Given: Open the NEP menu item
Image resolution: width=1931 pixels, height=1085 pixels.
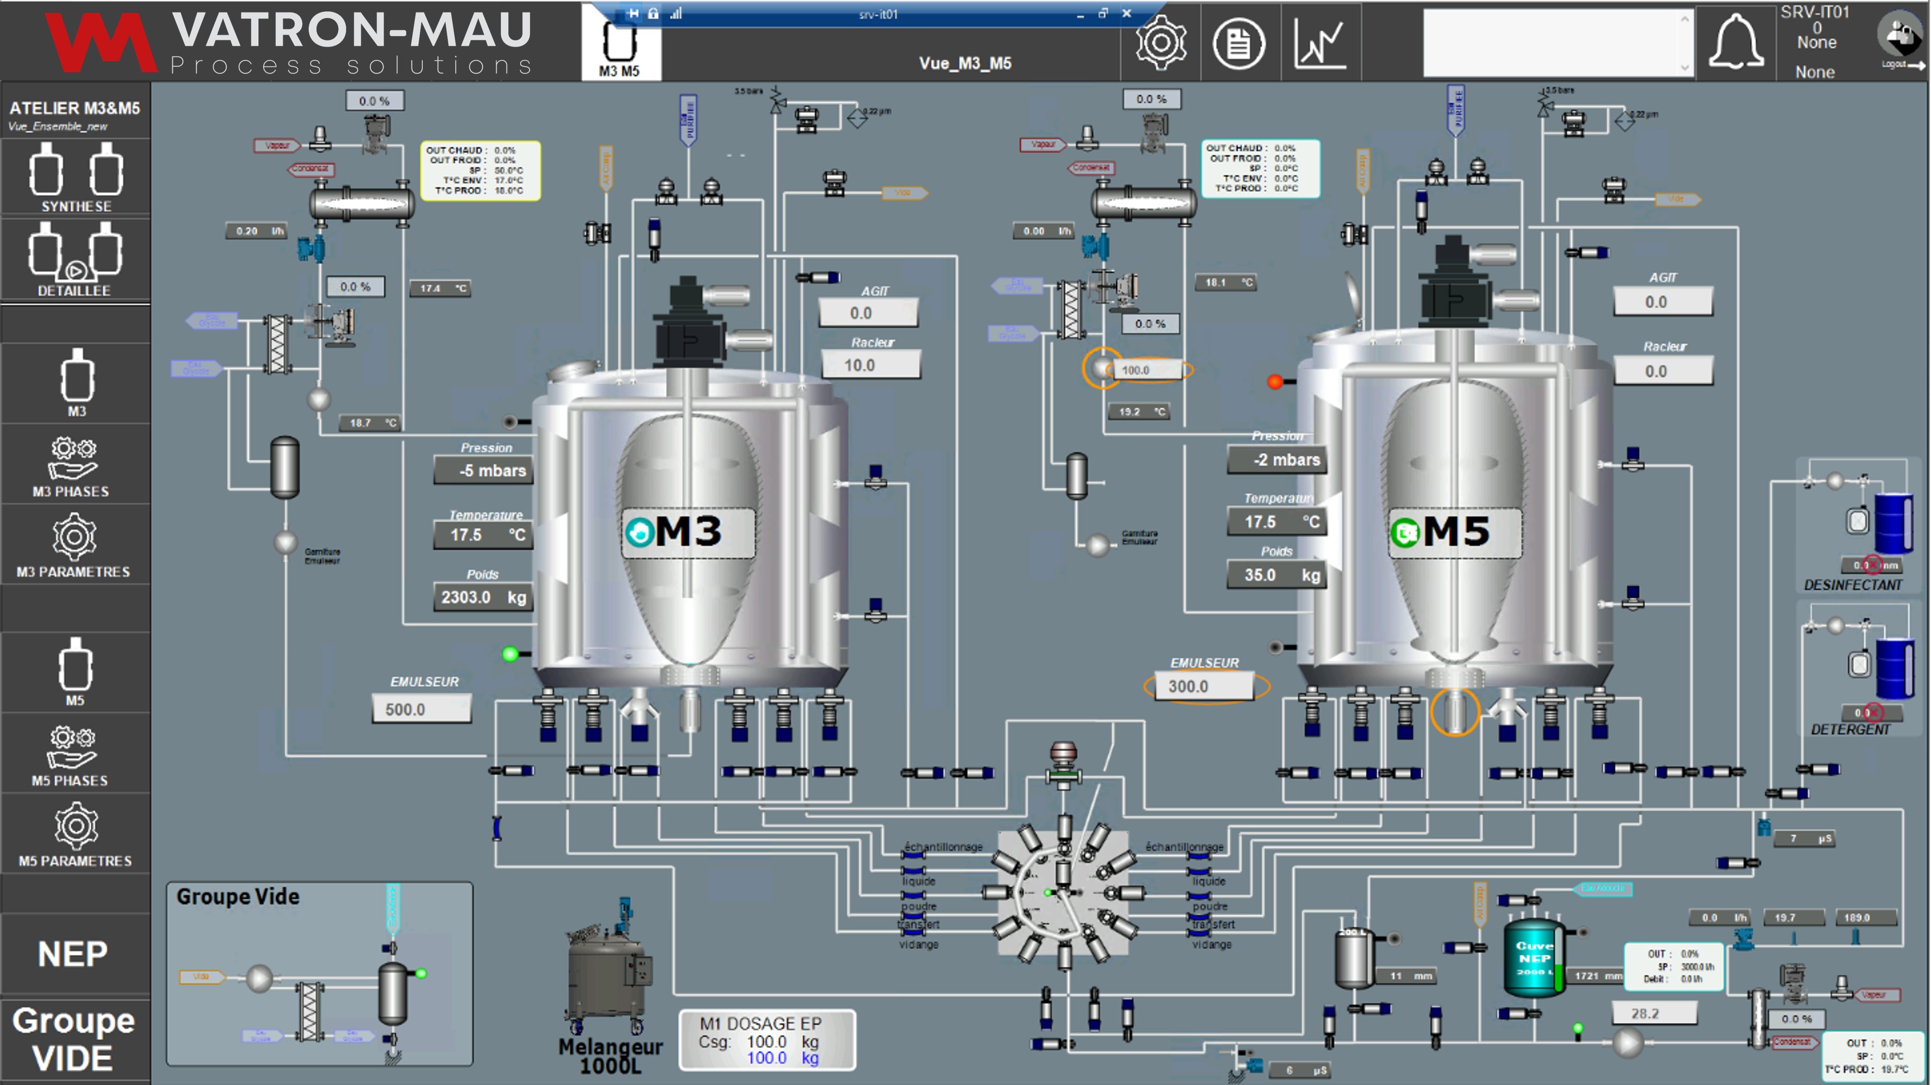Looking at the screenshot, I should tap(73, 954).
